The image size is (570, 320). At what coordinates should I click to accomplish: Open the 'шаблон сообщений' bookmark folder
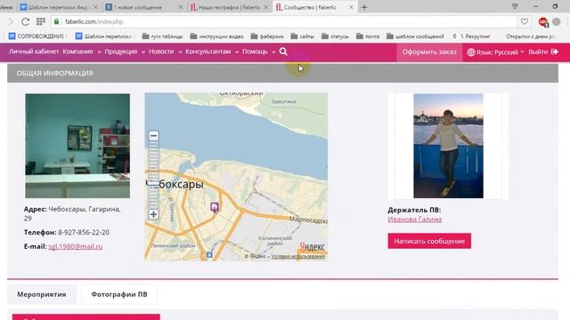point(415,36)
